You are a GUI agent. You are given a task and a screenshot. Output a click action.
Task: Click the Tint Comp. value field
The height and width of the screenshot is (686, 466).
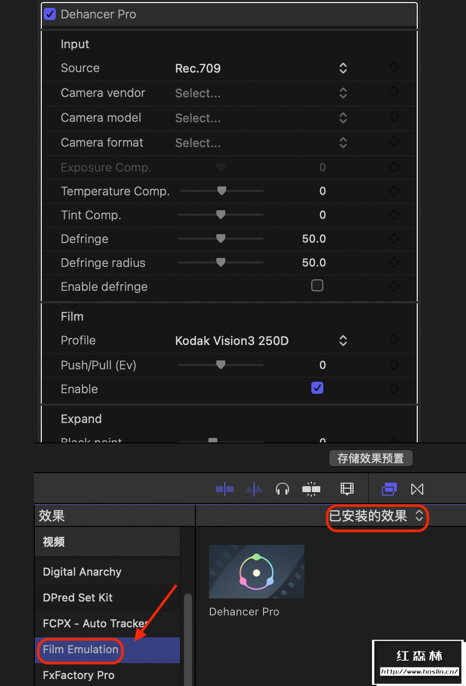point(323,215)
